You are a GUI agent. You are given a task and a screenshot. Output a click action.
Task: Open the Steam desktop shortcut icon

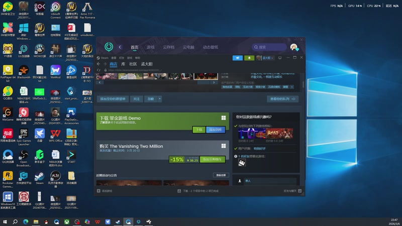[40, 178]
